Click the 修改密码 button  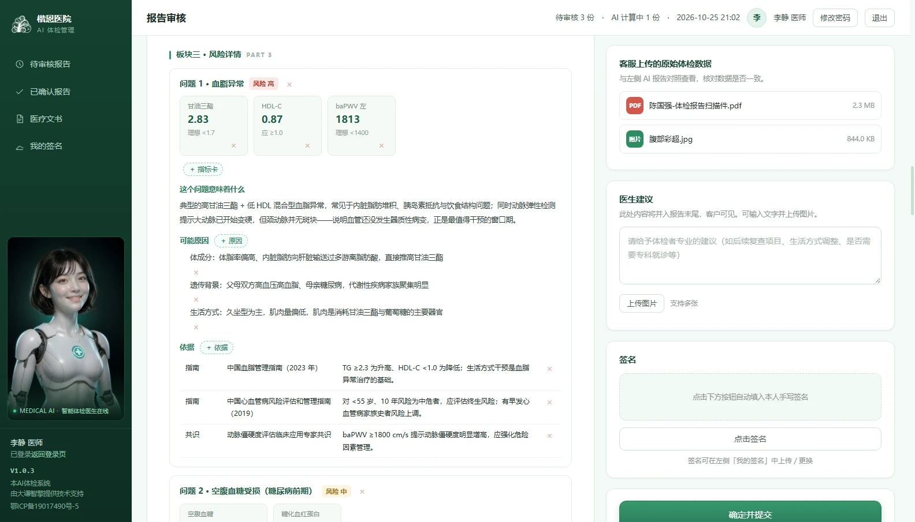coord(835,18)
